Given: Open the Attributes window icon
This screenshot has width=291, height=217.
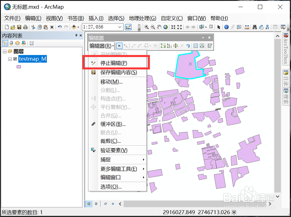Looking at the screenshot, I should click(196, 46).
